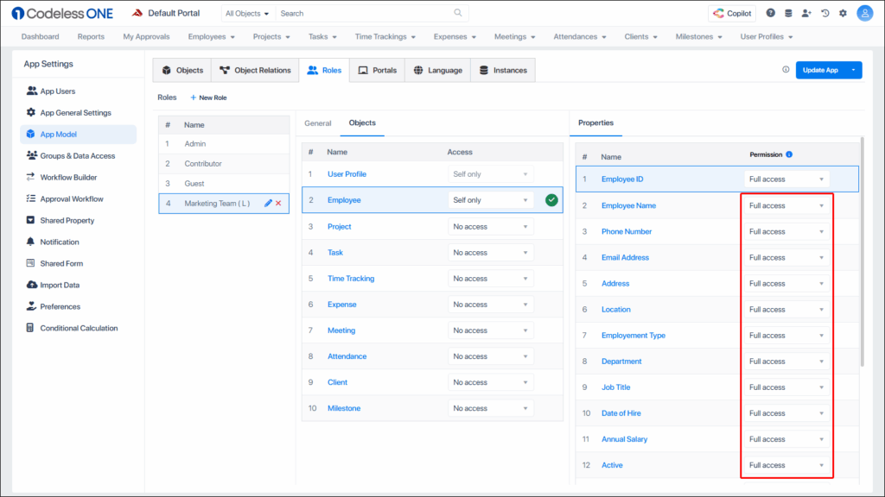This screenshot has width=885, height=497.
Task: Open Phone Number permission dropdown
Action: 786,231
